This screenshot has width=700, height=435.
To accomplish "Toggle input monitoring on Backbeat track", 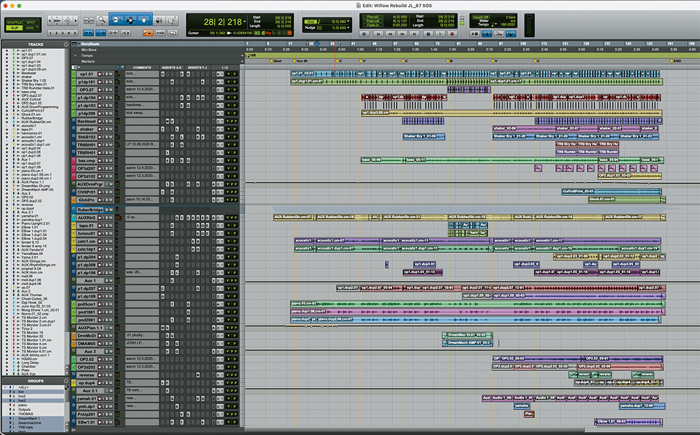I will pyautogui.click(x=103, y=121).
